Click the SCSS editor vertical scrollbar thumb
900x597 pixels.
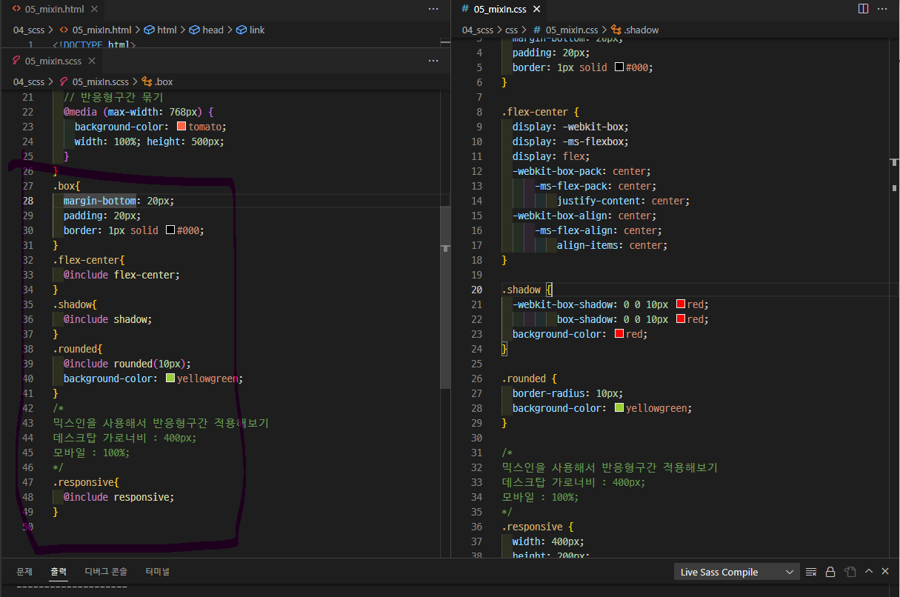[445, 296]
